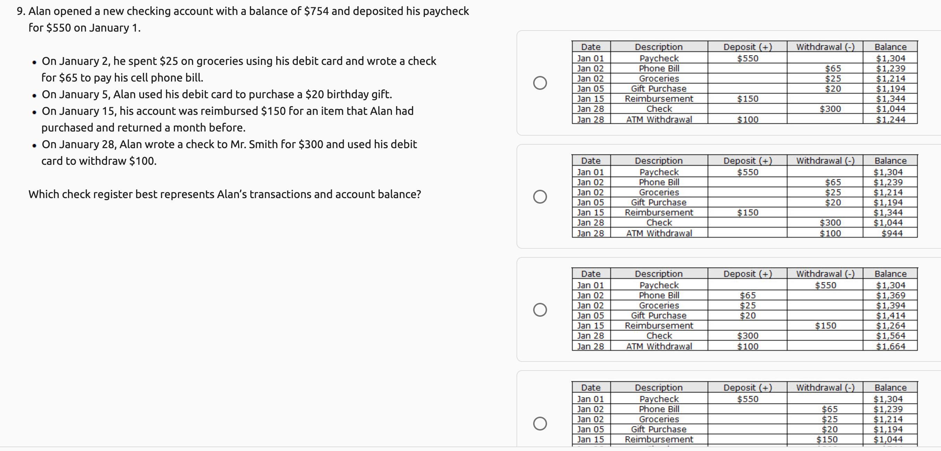Click the first check register table image

point(745,83)
